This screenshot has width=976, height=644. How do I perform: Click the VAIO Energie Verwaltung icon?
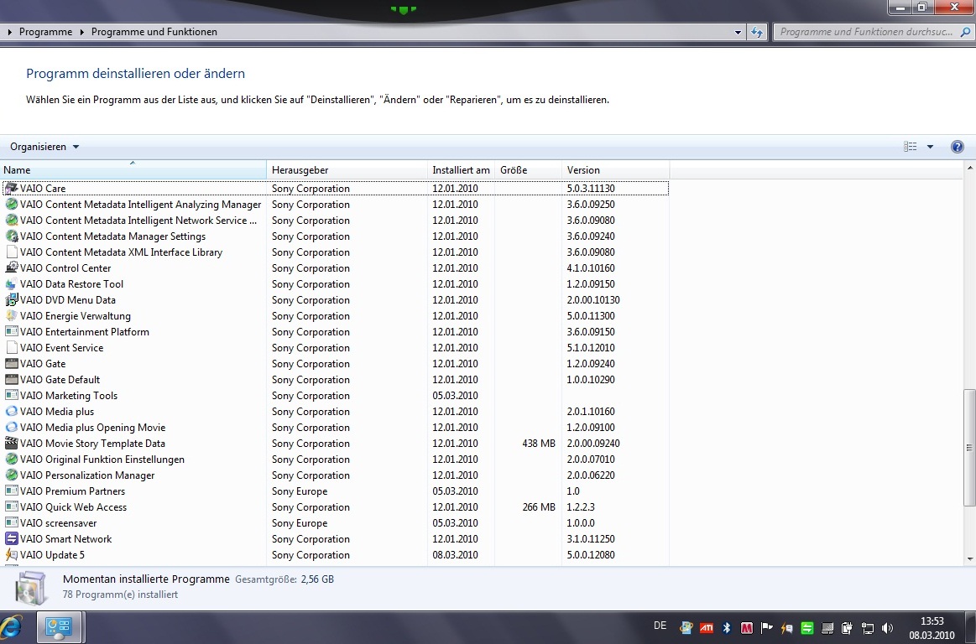(x=11, y=315)
